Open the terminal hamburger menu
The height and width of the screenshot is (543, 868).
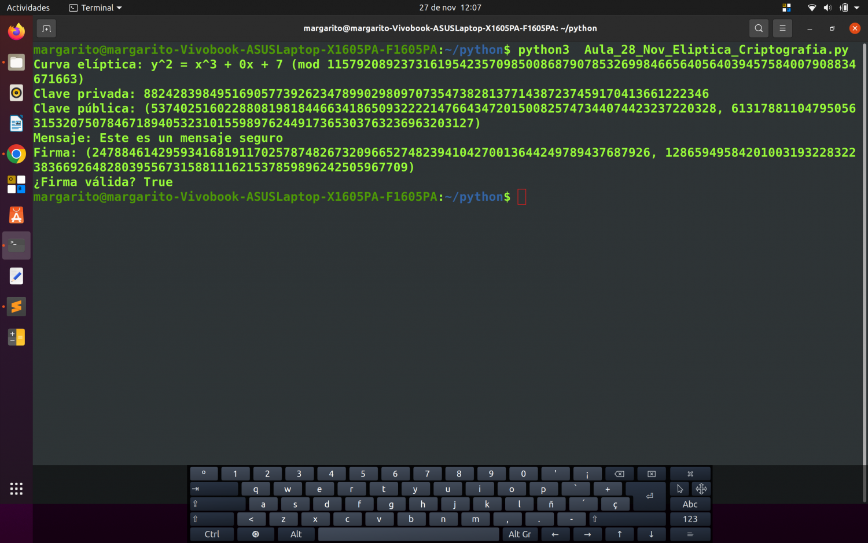click(x=782, y=28)
